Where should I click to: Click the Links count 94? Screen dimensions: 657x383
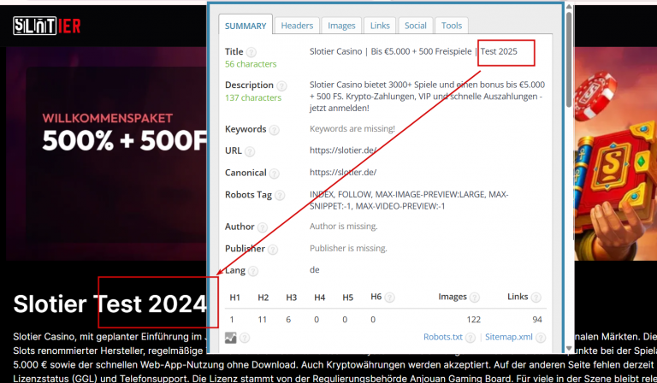point(537,320)
